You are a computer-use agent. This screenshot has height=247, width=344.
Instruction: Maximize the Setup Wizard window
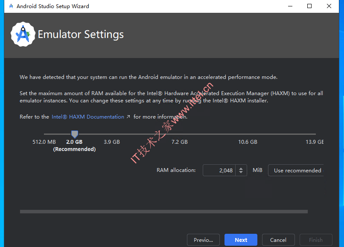tap(309, 6)
